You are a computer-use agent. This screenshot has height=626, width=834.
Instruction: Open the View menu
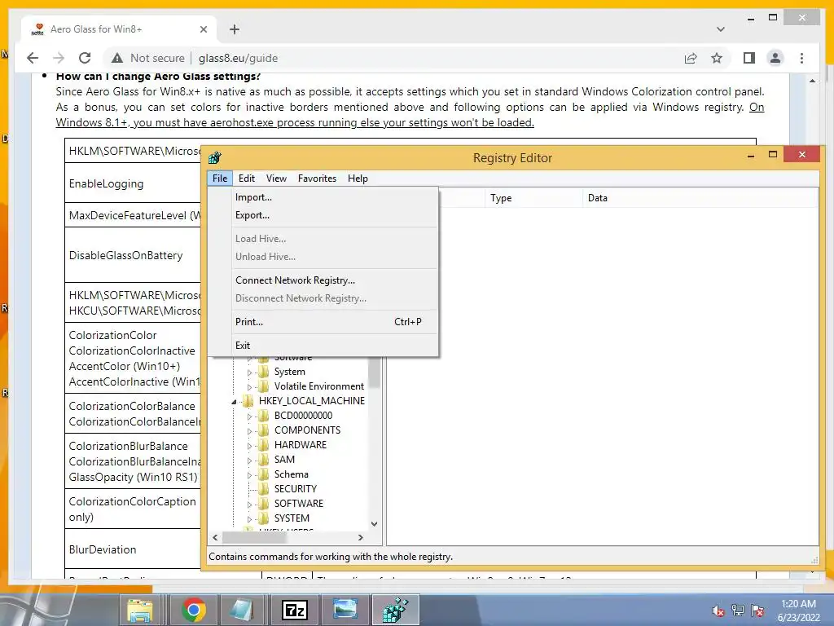[276, 179]
